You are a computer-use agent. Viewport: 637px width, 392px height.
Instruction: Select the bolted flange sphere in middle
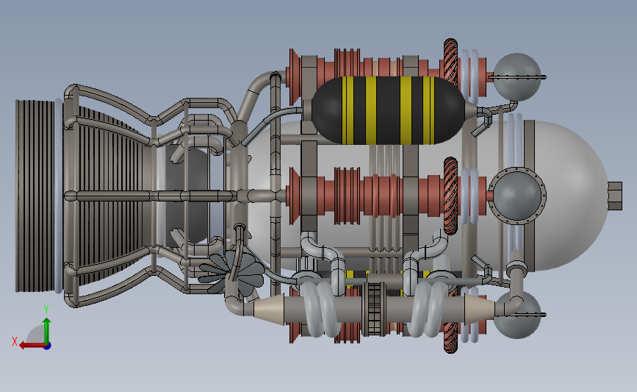click(x=517, y=196)
